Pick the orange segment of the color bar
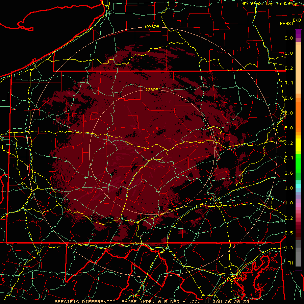 [x=298, y=117]
